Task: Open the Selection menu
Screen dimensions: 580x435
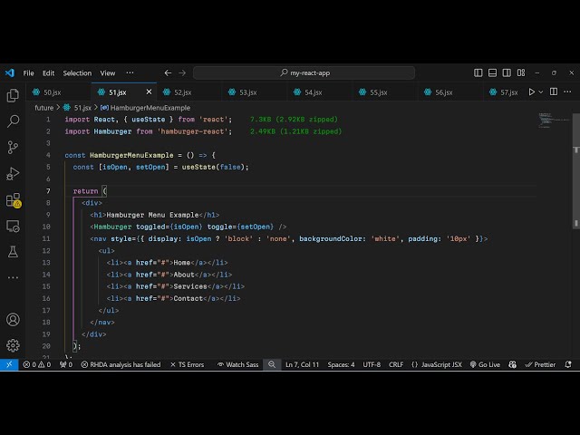Action: (77, 72)
